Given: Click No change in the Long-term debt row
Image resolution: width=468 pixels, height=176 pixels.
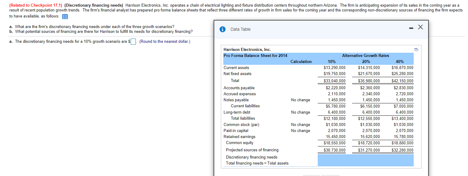Looking at the screenshot, I should [301, 112].
